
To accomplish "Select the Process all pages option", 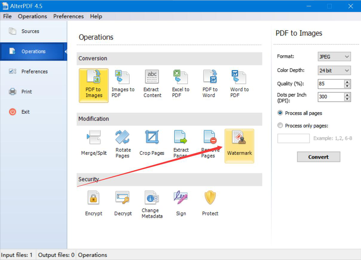I will (x=280, y=113).
